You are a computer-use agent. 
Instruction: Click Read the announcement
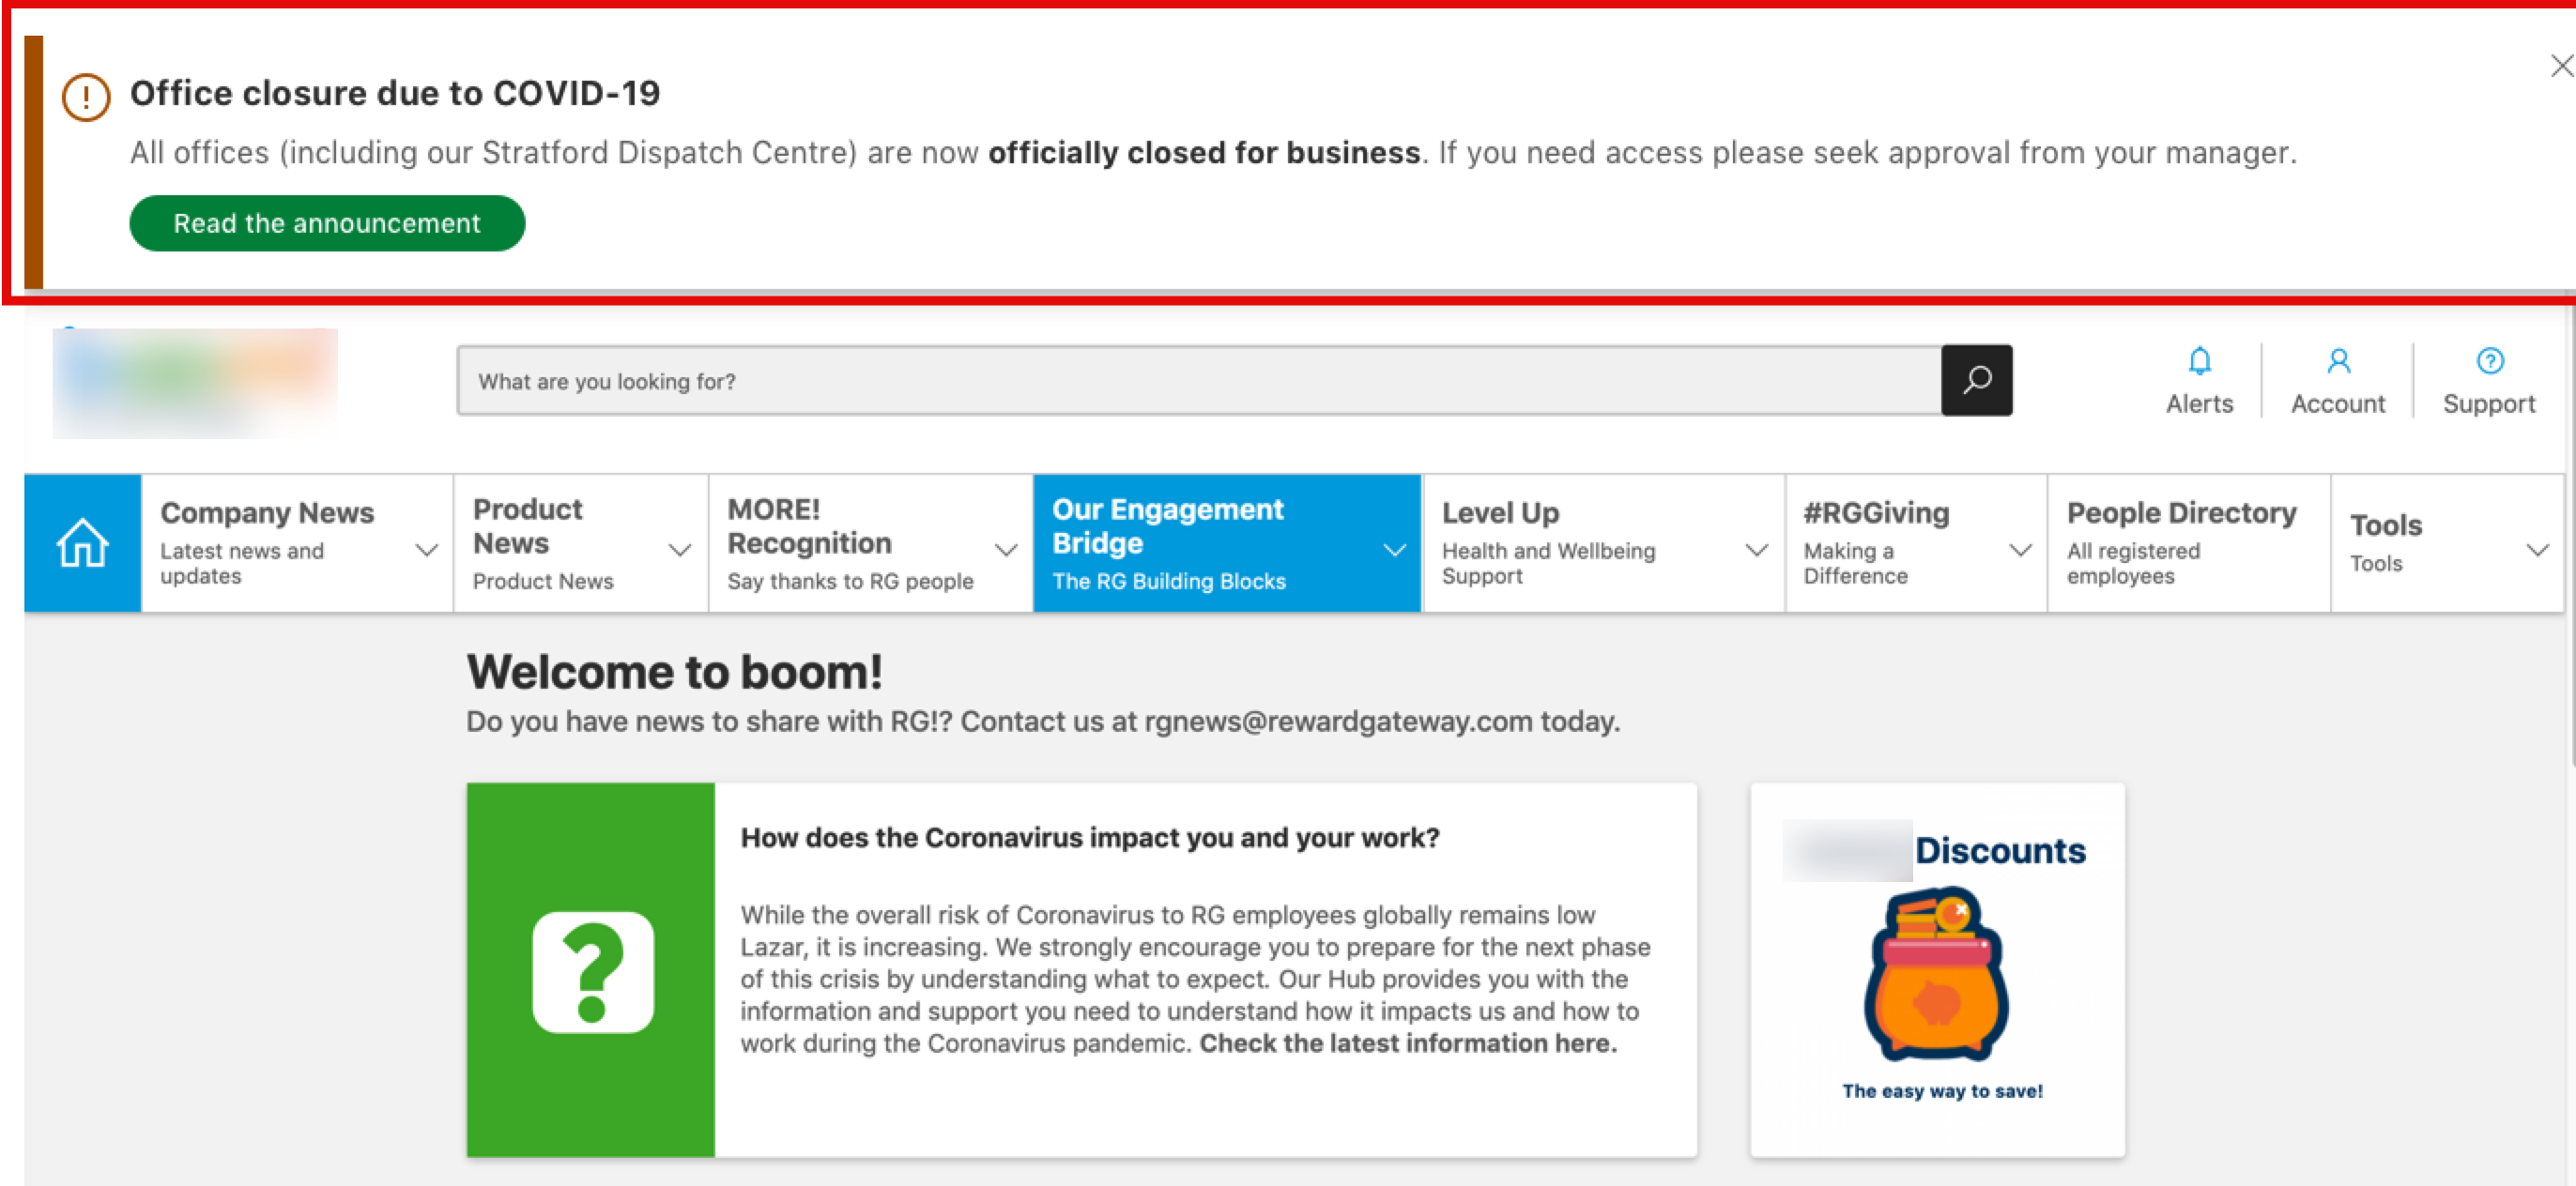(x=326, y=222)
